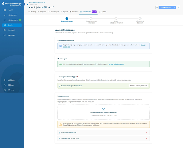Remove the Projectplan_Groene_Long document
The image size is (183, 148).
point(147,133)
